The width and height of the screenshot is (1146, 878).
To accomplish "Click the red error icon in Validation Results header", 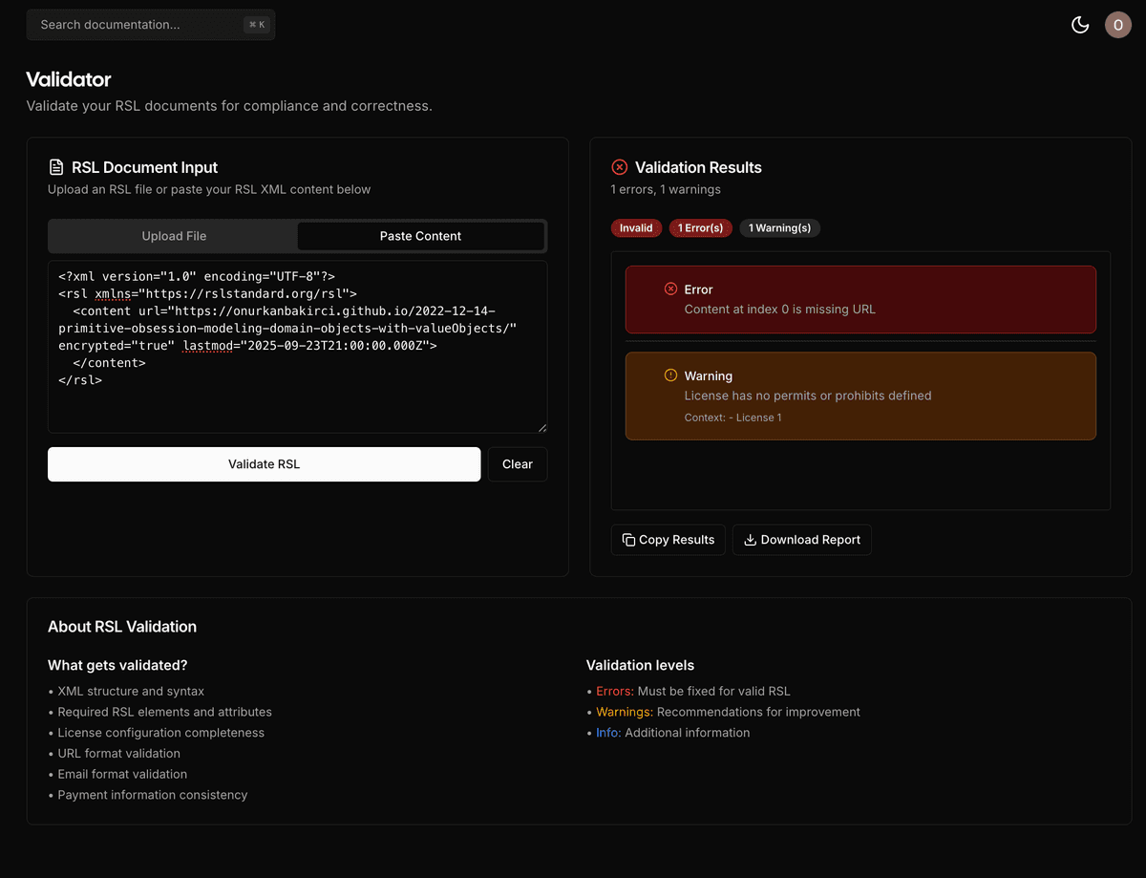I will click(620, 166).
